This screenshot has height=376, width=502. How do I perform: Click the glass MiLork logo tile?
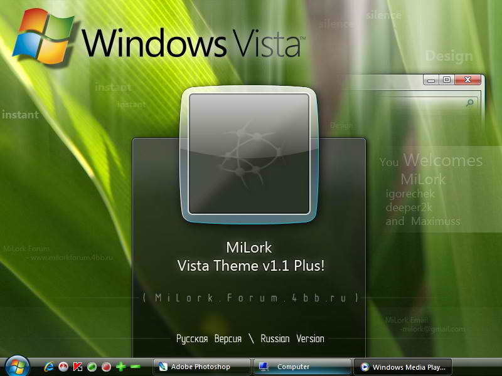click(x=249, y=154)
